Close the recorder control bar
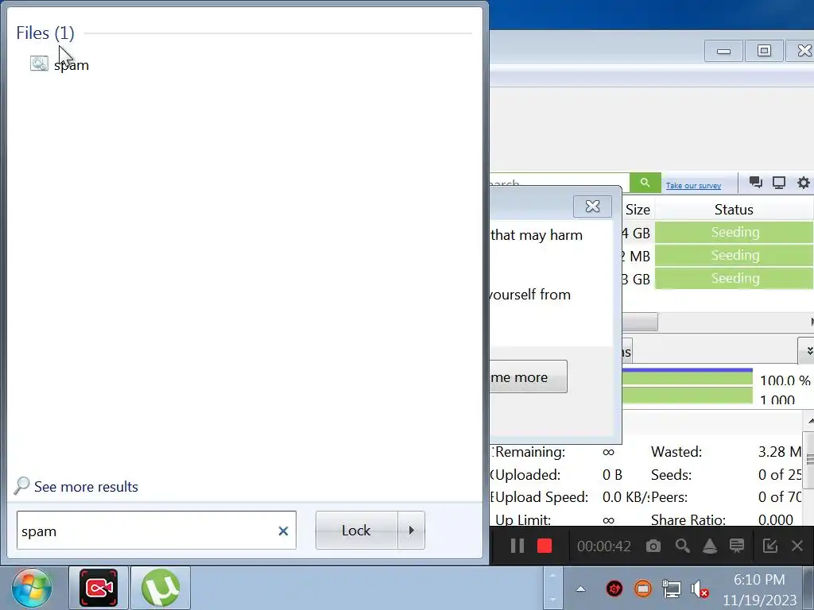Viewport: 814px width, 610px height. (797, 546)
